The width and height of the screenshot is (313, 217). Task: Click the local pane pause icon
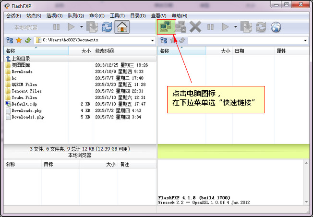point(57,27)
